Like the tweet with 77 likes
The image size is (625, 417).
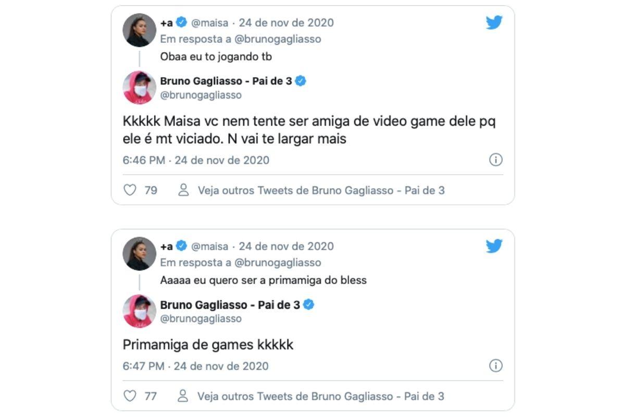pos(130,396)
